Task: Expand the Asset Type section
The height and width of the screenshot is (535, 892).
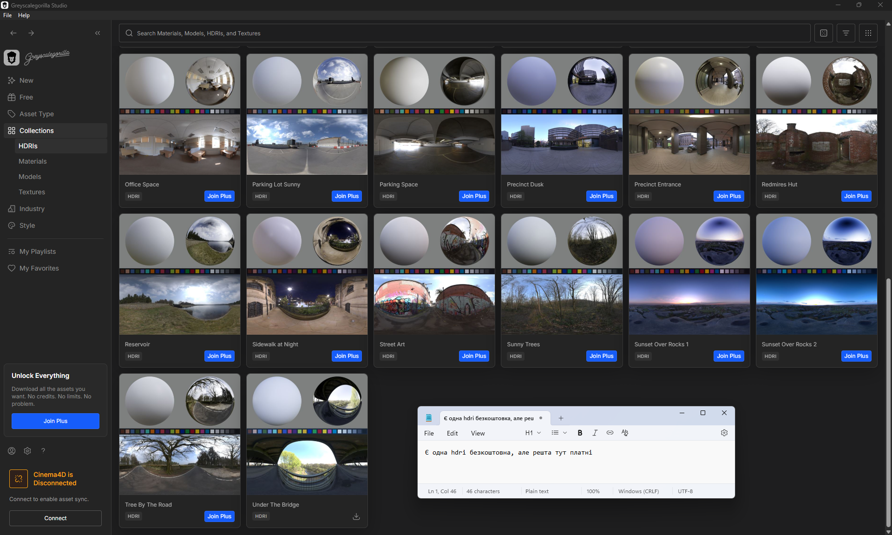Action: pos(37,114)
